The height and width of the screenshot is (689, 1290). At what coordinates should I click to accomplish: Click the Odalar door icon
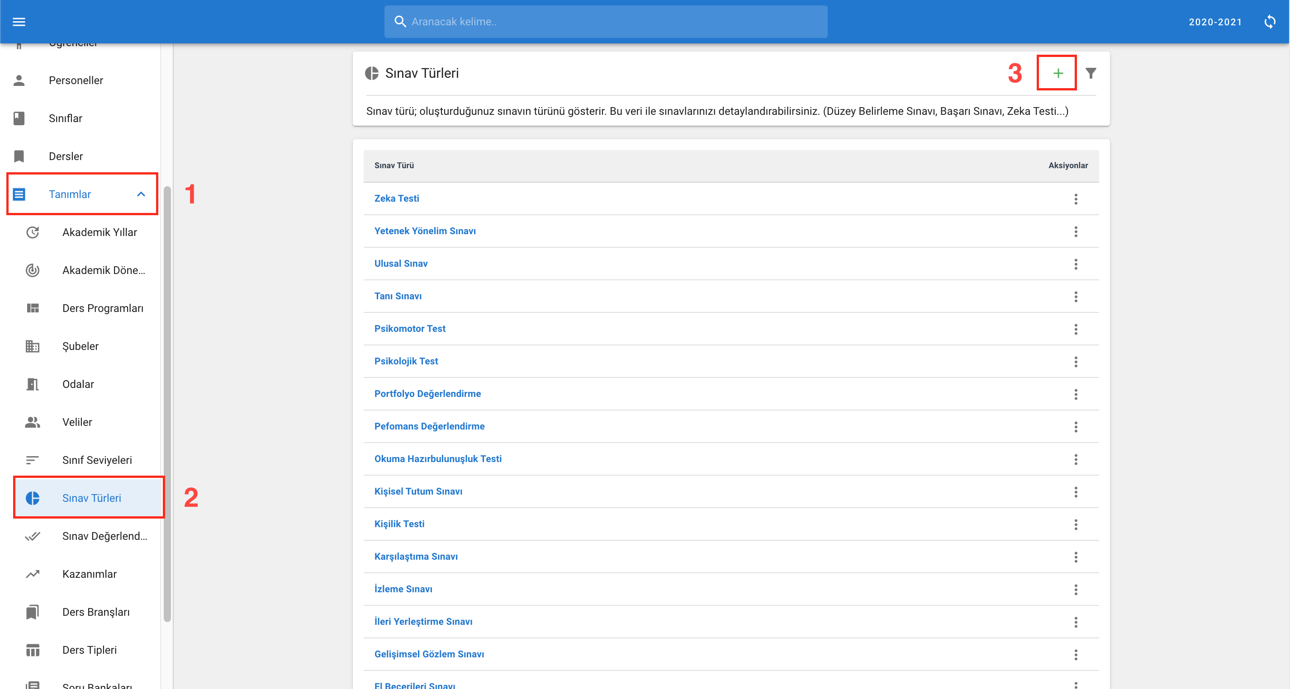[33, 384]
